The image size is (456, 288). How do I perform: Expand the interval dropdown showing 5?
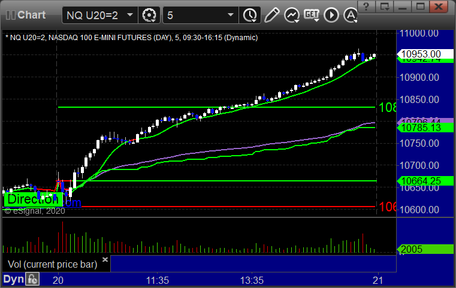point(201,15)
